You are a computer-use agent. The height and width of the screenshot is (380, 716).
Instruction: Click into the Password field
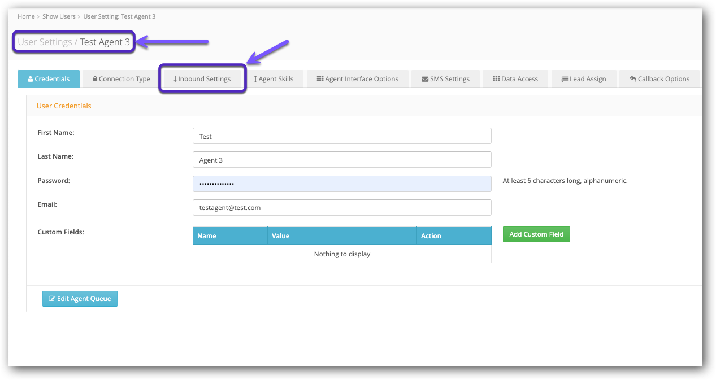pyautogui.click(x=342, y=184)
